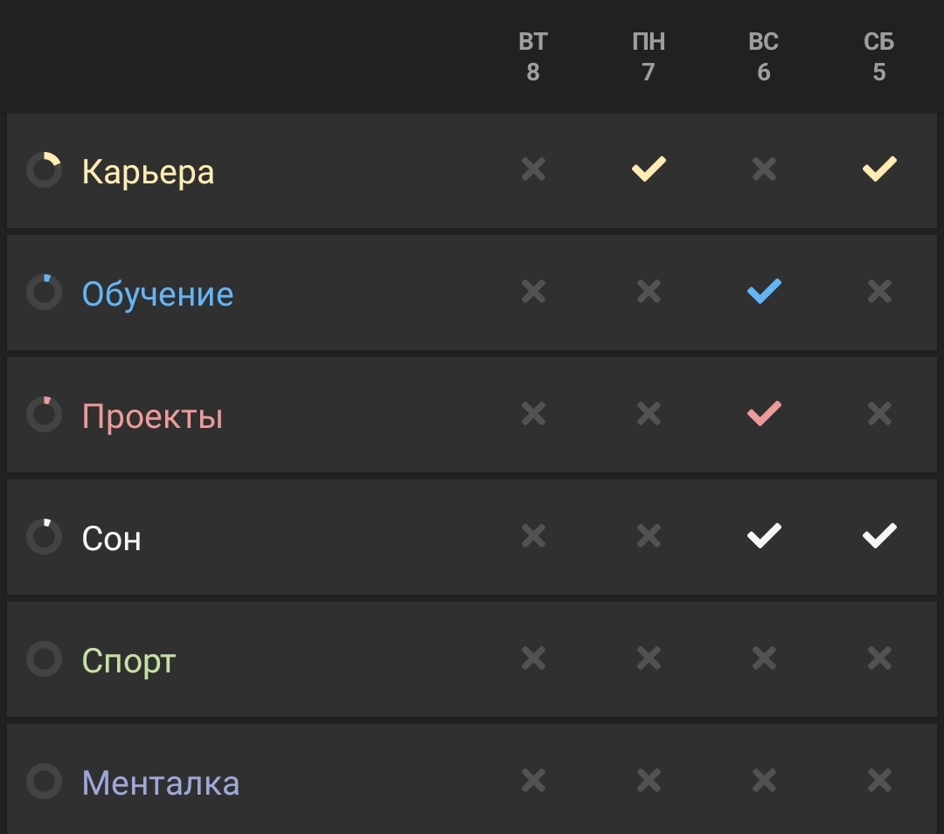
Task: Click the Спорт empty progress ring
Action: (x=44, y=659)
